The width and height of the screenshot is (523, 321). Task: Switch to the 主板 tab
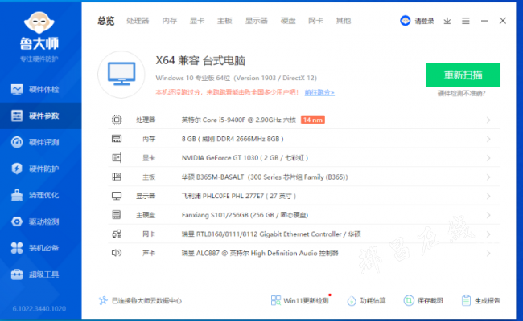tap(224, 21)
